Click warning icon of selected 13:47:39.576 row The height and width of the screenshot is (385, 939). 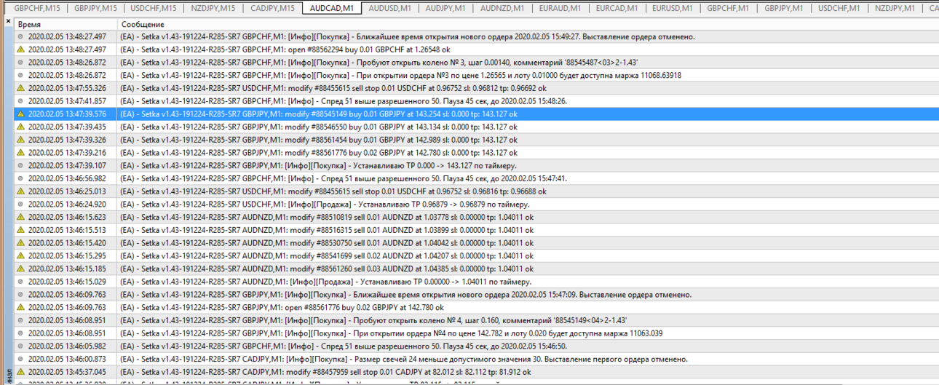point(20,114)
